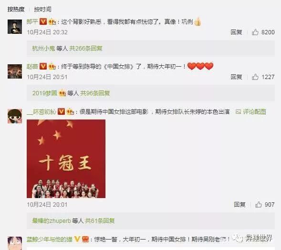Reply to 赵薇's comment via 回复
This screenshot has width=281, height=250.
click(x=236, y=77)
